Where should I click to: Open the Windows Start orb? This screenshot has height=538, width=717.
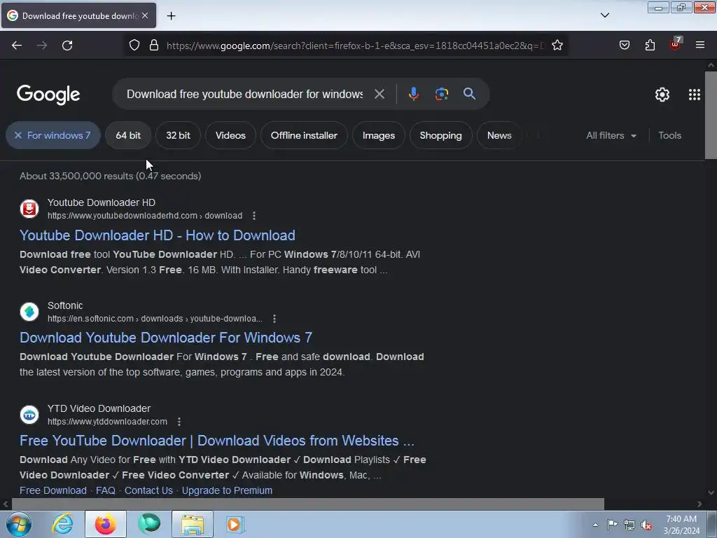19,524
